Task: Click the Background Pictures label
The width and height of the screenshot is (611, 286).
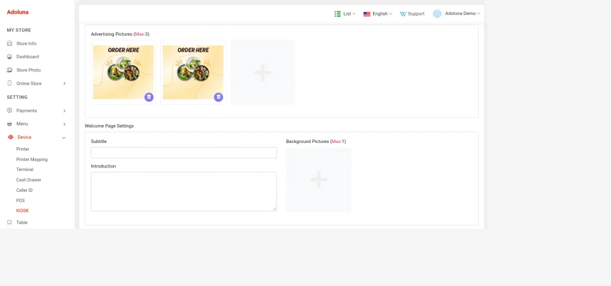Action: (x=316, y=142)
